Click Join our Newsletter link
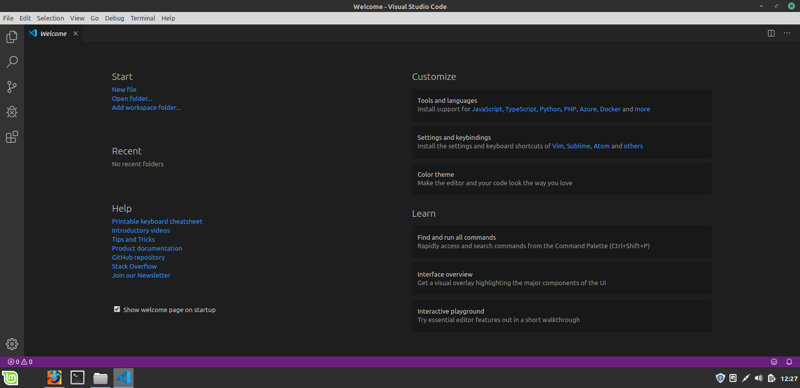 coord(141,276)
